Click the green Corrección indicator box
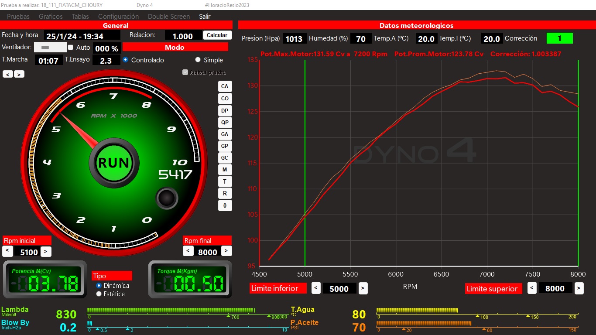Screen dimensions: 596x335 (559, 38)
